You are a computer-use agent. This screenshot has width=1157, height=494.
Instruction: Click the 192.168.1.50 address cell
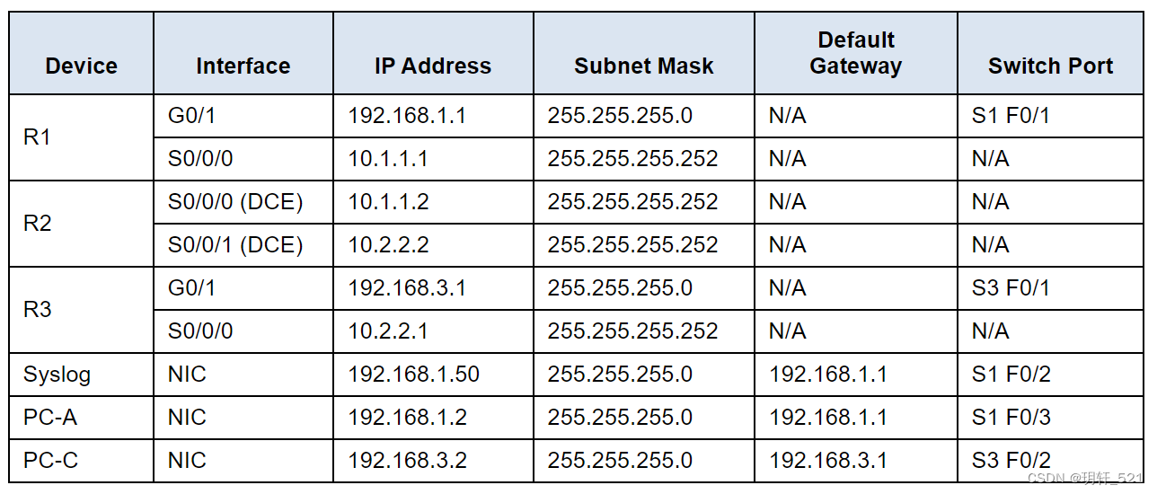[x=433, y=375]
